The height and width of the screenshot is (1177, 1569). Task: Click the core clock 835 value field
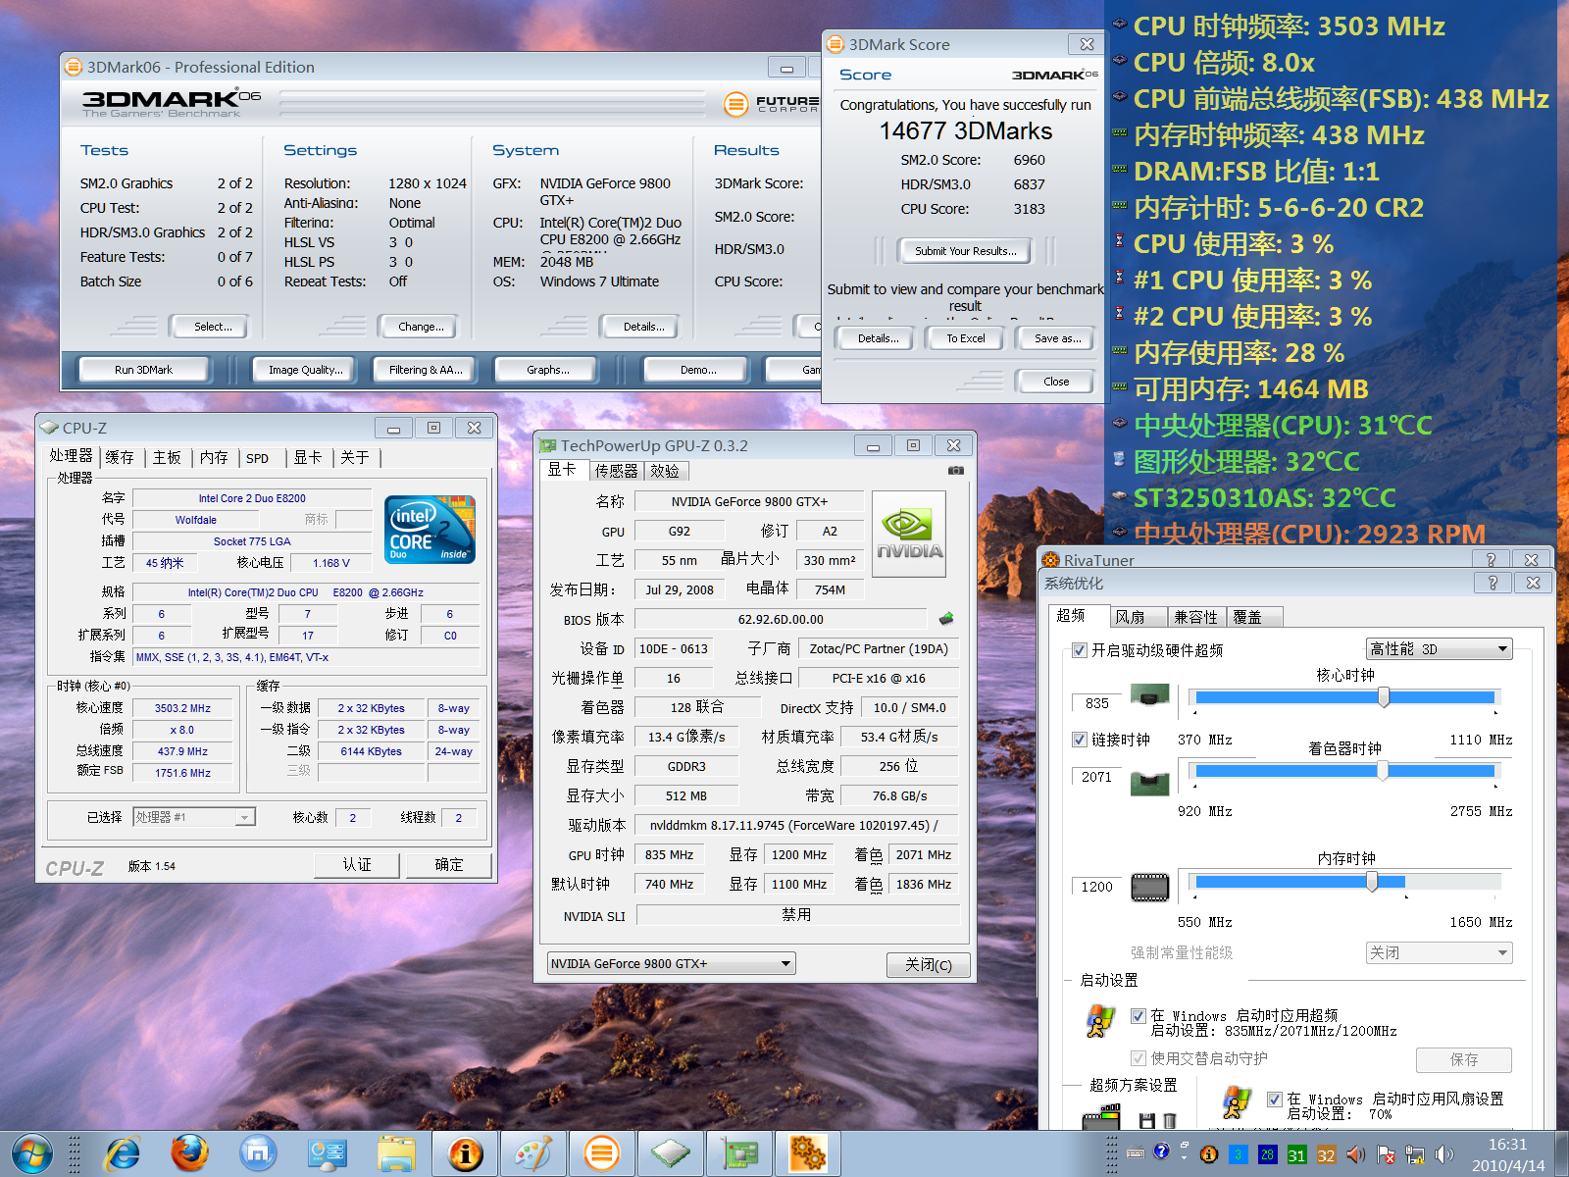pos(1097,703)
